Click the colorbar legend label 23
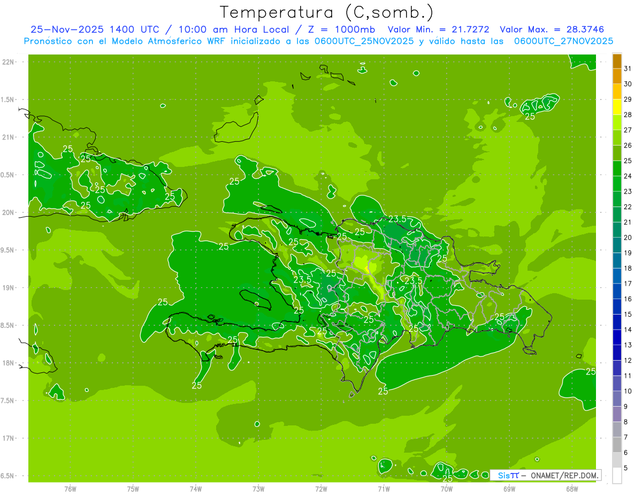642x496 pixels. coord(628,192)
